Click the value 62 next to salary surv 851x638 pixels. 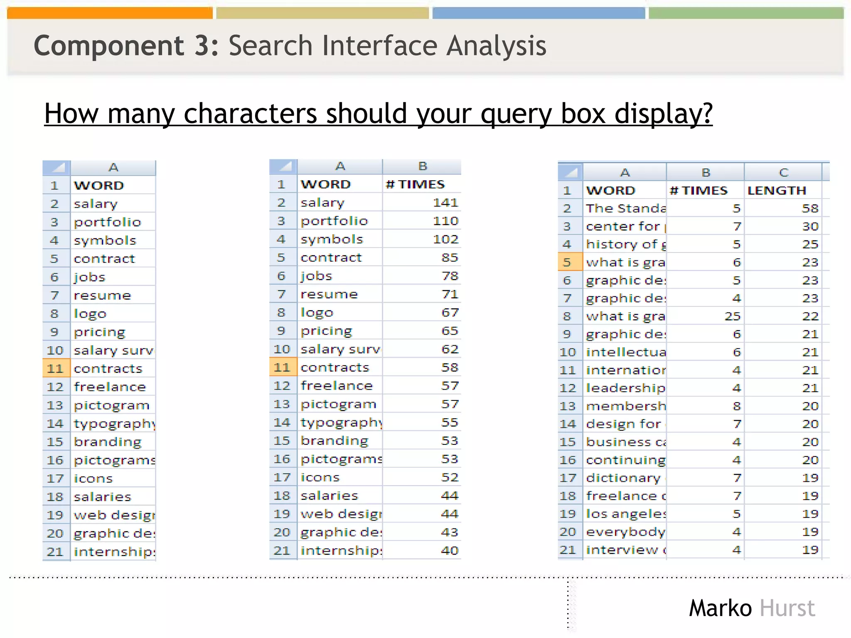[422, 349]
